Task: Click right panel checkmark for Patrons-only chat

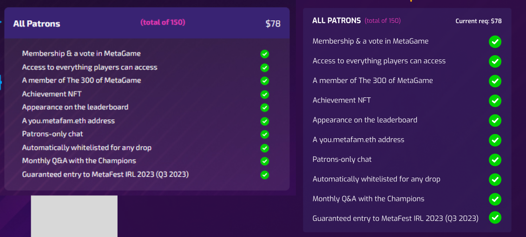Action: pyautogui.click(x=495, y=160)
